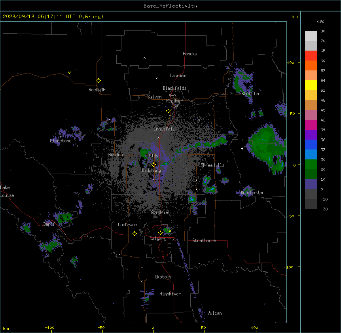Image resolution: width=341 pixels, height=333 pixels.
Task: Click the HighRiver label
Action: tap(170, 294)
